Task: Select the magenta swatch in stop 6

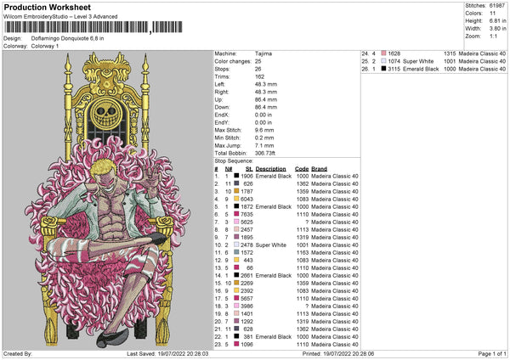Action: tap(236, 214)
